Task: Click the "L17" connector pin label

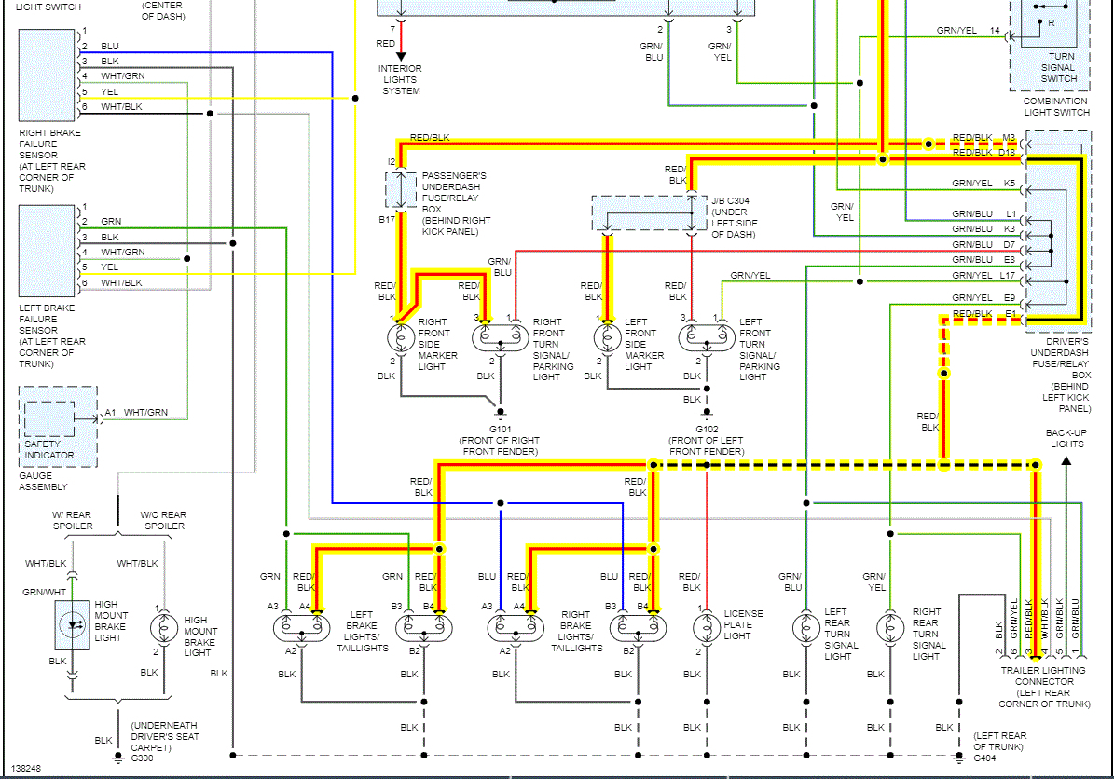Action: coord(1008,276)
